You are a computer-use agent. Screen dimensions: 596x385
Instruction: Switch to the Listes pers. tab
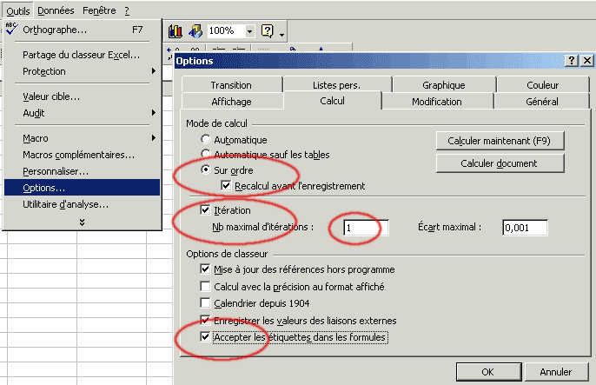click(337, 85)
